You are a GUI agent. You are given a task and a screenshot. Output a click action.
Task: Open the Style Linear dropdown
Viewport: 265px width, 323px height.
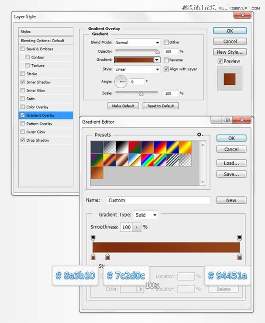[x=137, y=69]
